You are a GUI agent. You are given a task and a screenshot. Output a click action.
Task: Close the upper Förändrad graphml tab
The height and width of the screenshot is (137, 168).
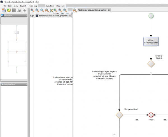[109, 10]
